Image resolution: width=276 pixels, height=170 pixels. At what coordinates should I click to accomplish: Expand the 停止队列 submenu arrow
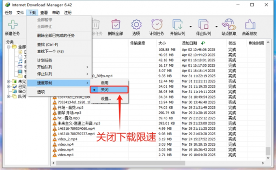click(88, 74)
